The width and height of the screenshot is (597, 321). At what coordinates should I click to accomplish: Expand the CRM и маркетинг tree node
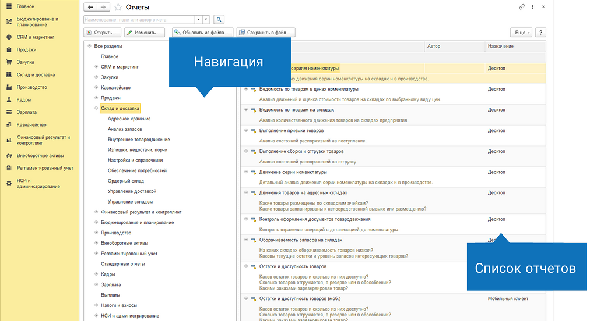[96, 67]
